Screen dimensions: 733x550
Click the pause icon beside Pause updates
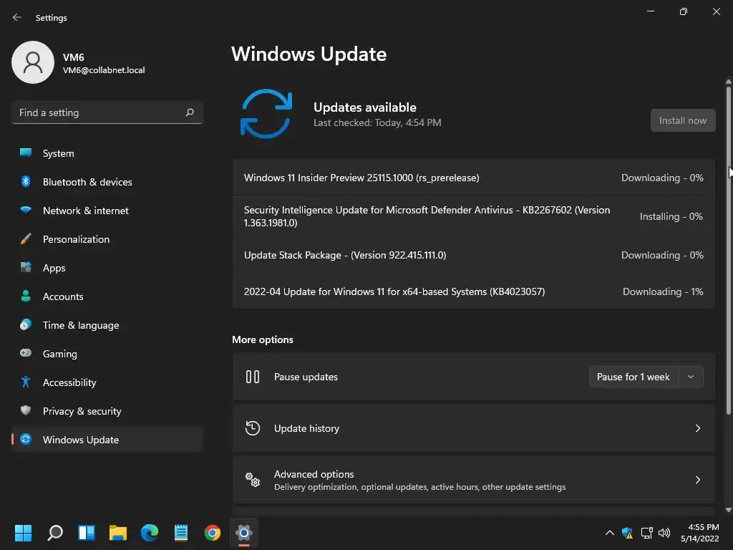point(253,377)
